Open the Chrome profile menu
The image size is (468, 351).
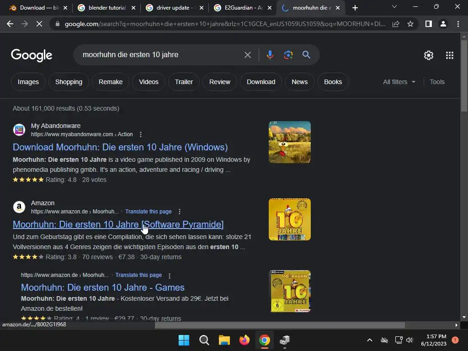(x=443, y=24)
